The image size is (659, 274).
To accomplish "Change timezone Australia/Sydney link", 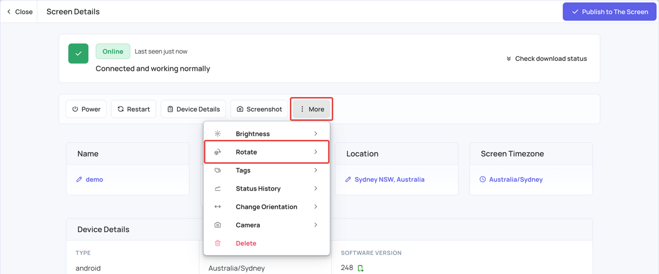I will coord(516,179).
